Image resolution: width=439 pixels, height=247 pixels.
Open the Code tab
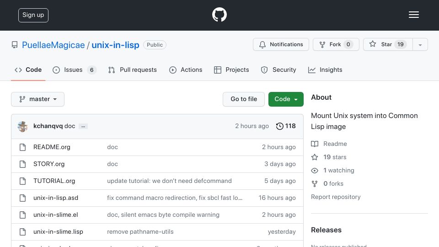point(28,70)
